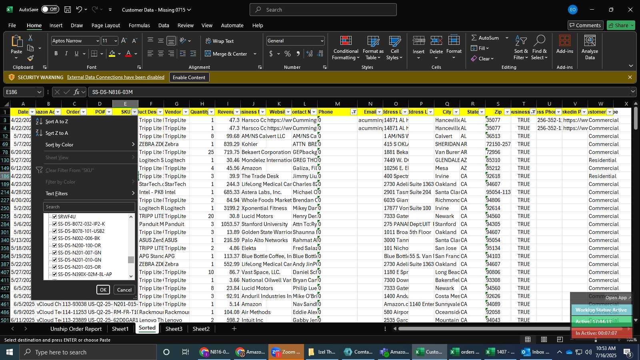Image resolution: width=640 pixels, height=360 pixels.
Task: Open City column filter dropdown
Action: (456, 112)
